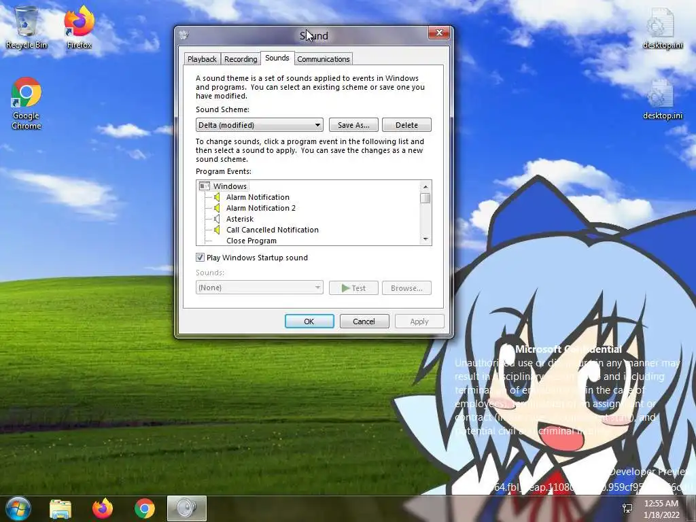Select the Asterisk event

click(240, 219)
